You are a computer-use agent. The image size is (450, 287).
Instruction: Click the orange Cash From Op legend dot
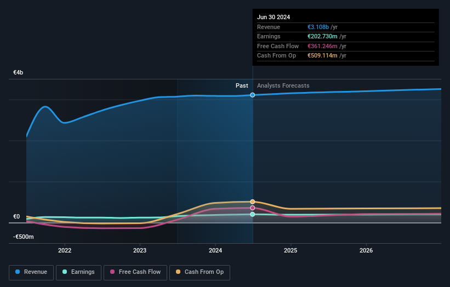pyautogui.click(x=178, y=272)
